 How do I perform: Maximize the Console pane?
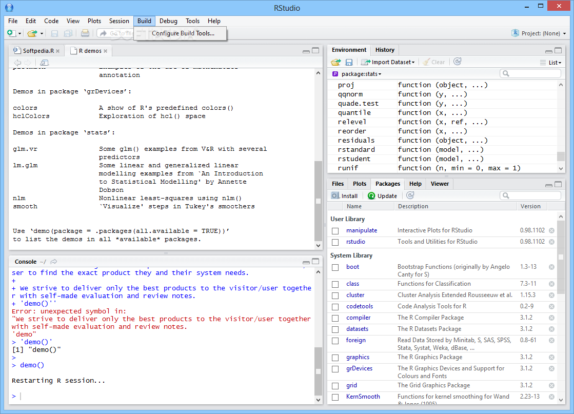pyautogui.click(x=315, y=261)
